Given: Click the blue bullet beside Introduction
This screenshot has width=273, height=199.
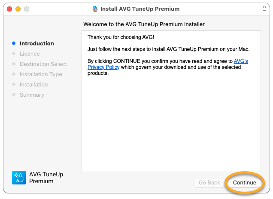Looking at the screenshot, I should (x=14, y=43).
